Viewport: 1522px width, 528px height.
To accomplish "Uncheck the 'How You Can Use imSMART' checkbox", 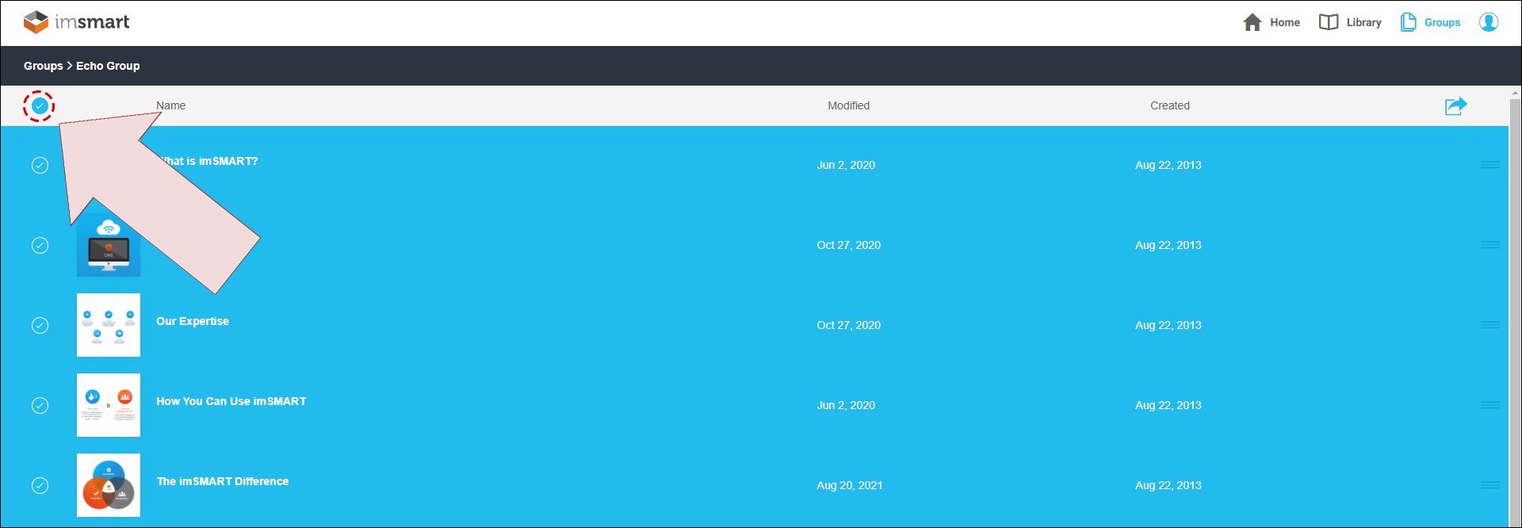I will coord(40,405).
